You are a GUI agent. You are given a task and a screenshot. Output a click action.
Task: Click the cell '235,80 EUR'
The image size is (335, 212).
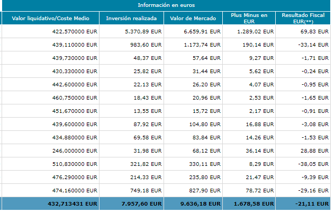click(x=193, y=178)
